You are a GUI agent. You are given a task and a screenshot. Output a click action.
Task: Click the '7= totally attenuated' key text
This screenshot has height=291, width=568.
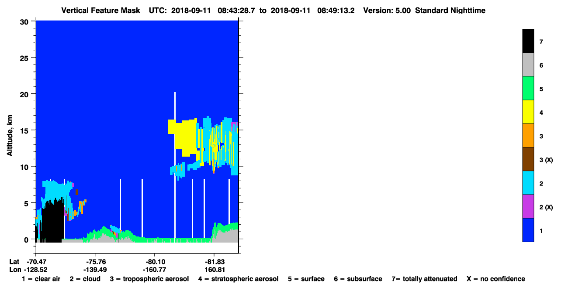pos(424,279)
